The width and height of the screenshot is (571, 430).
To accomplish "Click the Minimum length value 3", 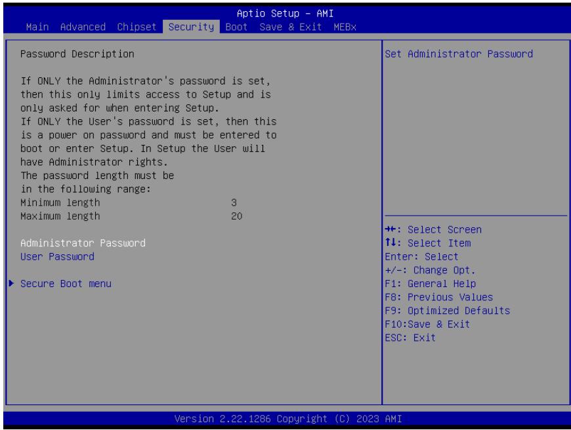I will pos(234,203).
